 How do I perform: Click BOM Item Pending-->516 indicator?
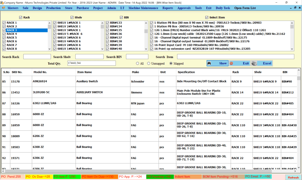click(x=223, y=176)
